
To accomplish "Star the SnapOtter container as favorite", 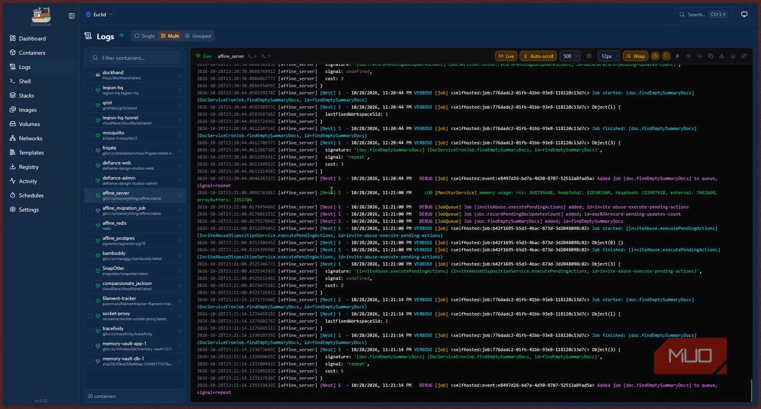I will pyautogui.click(x=180, y=271).
